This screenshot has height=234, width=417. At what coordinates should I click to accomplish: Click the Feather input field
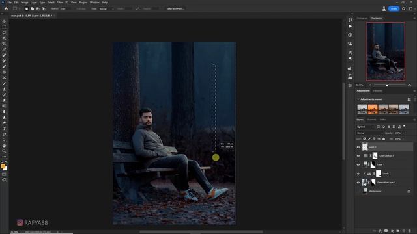[x=65, y=8]
